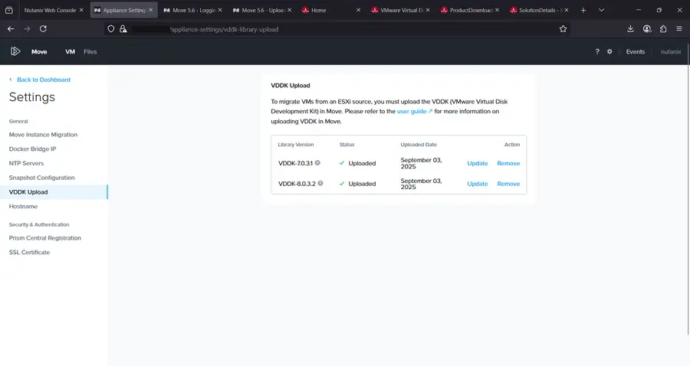Click Back to Dashboard link

coord(40,80)
